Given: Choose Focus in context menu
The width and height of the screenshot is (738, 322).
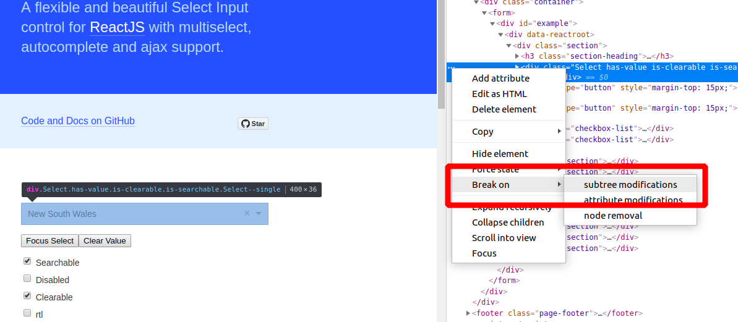Looking at the screenshot, I should click(508, 253).
